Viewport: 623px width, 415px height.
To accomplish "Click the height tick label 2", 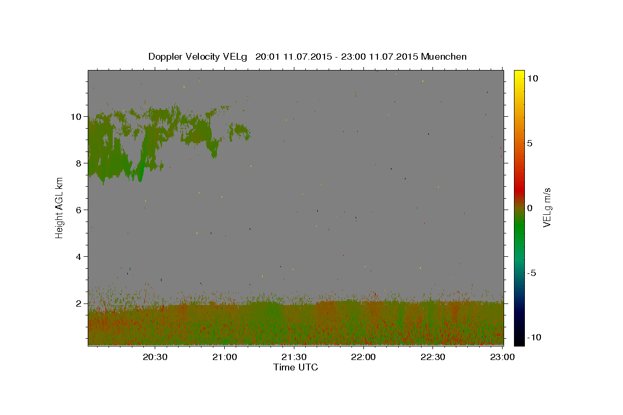I will tap(79, 303).
